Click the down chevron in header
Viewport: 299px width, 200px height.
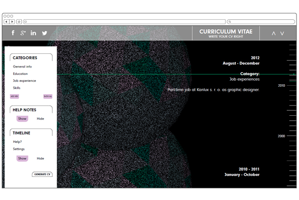(x=282, y=33)
